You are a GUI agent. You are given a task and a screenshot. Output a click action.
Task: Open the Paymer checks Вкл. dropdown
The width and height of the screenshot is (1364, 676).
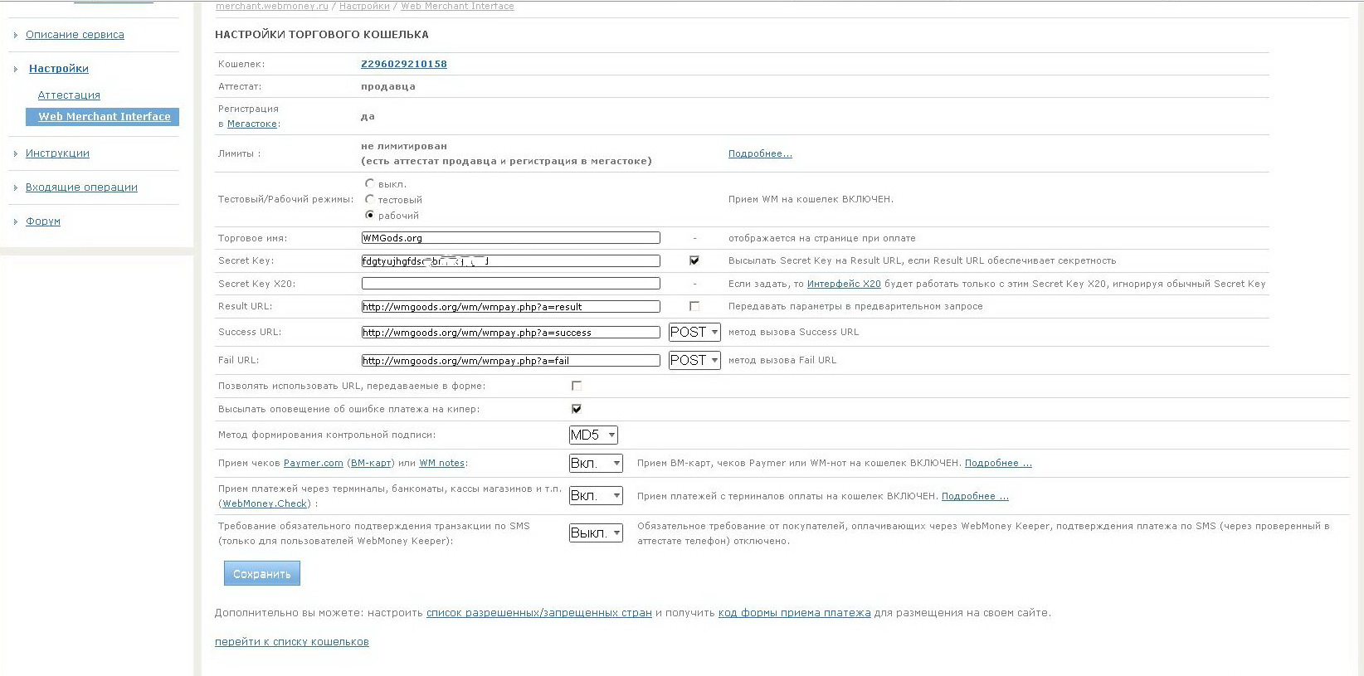(596, 463)
